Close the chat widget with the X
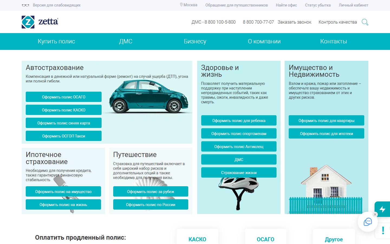 click(x=375, y=214)
